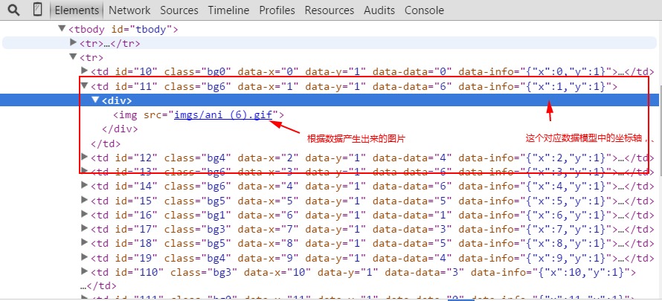Viewport: 662px width, 301px height.
Task: Collapse the highlighted div node arrow
Action: click(x=95, y=100)
